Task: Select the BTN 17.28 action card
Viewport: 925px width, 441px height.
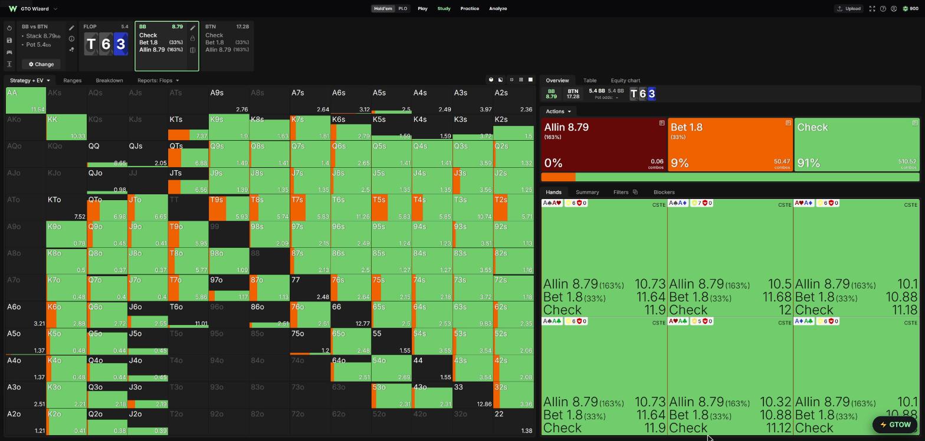Action: coord(227,47)
